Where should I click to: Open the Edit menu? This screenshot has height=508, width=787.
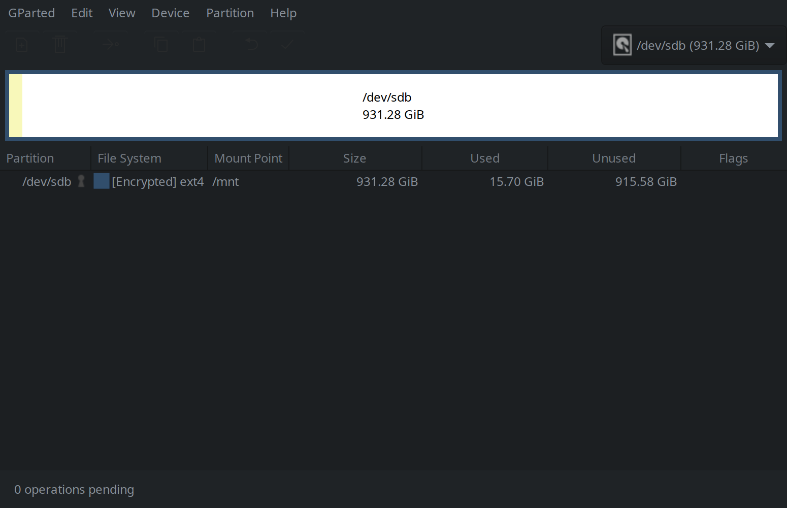coord(82,13)
